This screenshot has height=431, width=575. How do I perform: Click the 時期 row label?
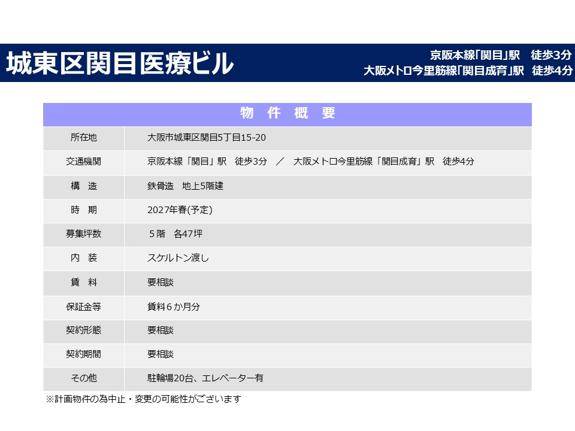click(83, 210)
